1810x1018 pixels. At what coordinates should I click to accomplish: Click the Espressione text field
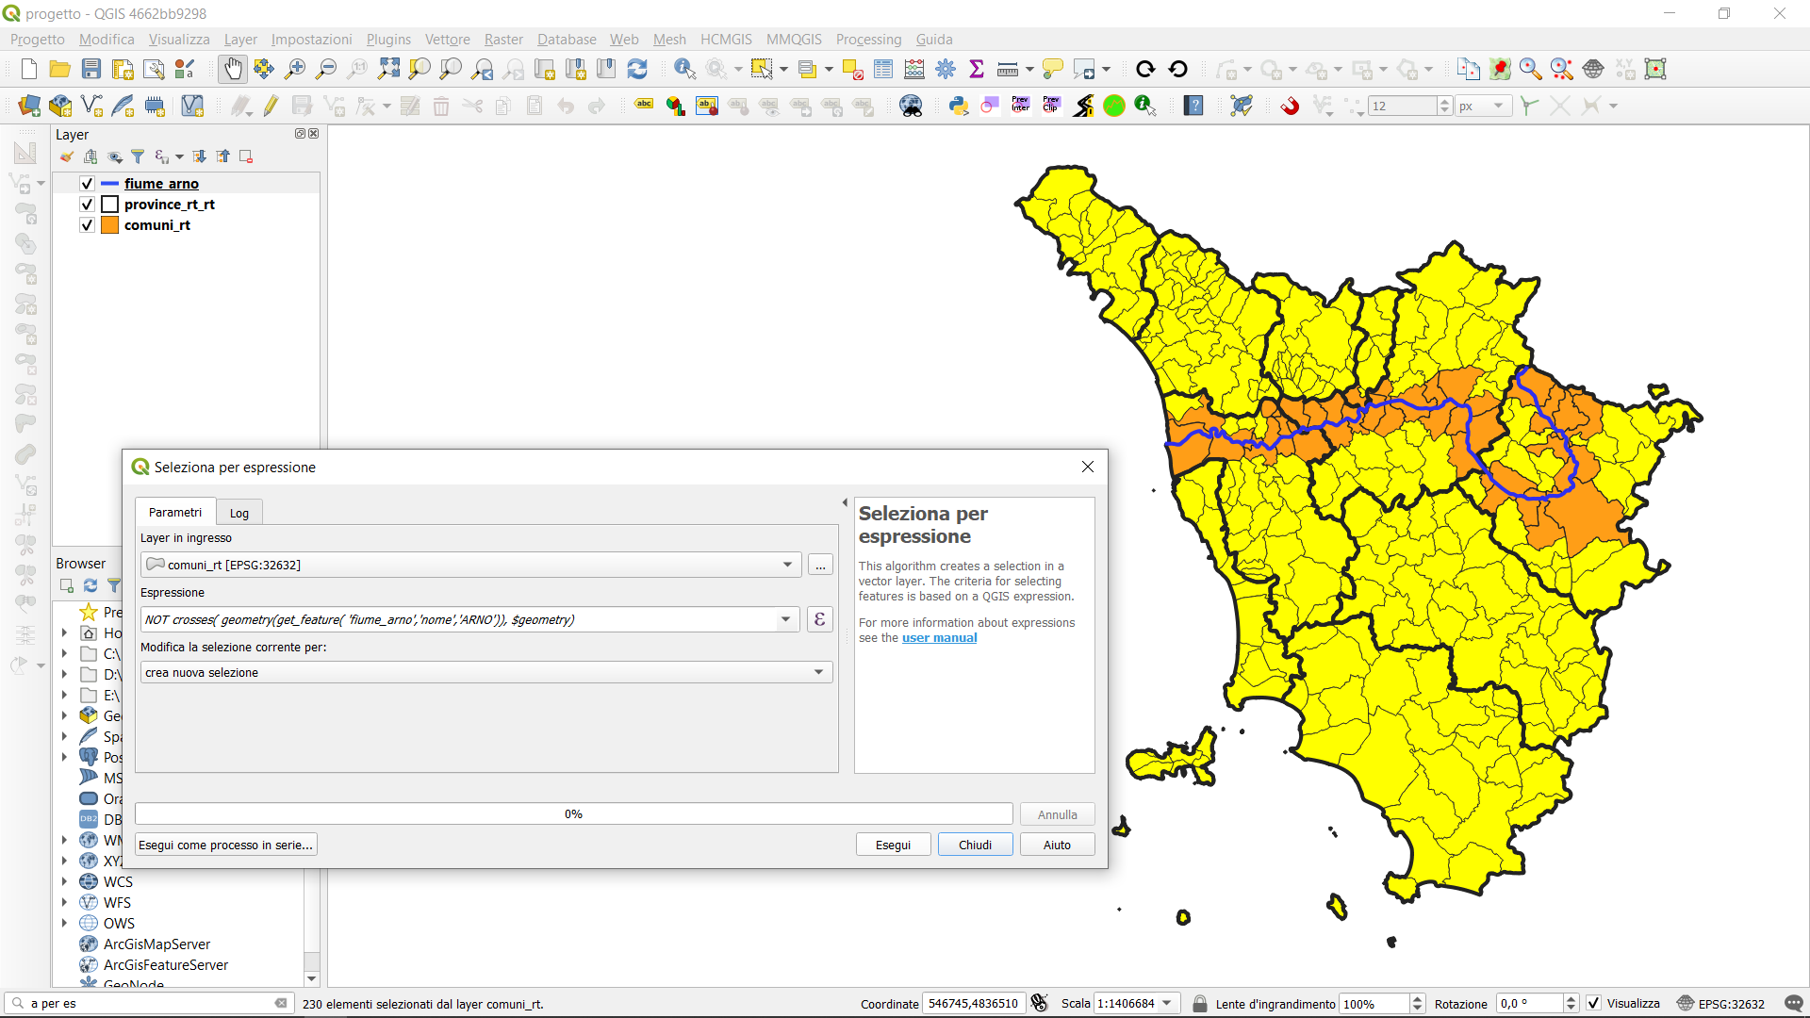[462, 619]
